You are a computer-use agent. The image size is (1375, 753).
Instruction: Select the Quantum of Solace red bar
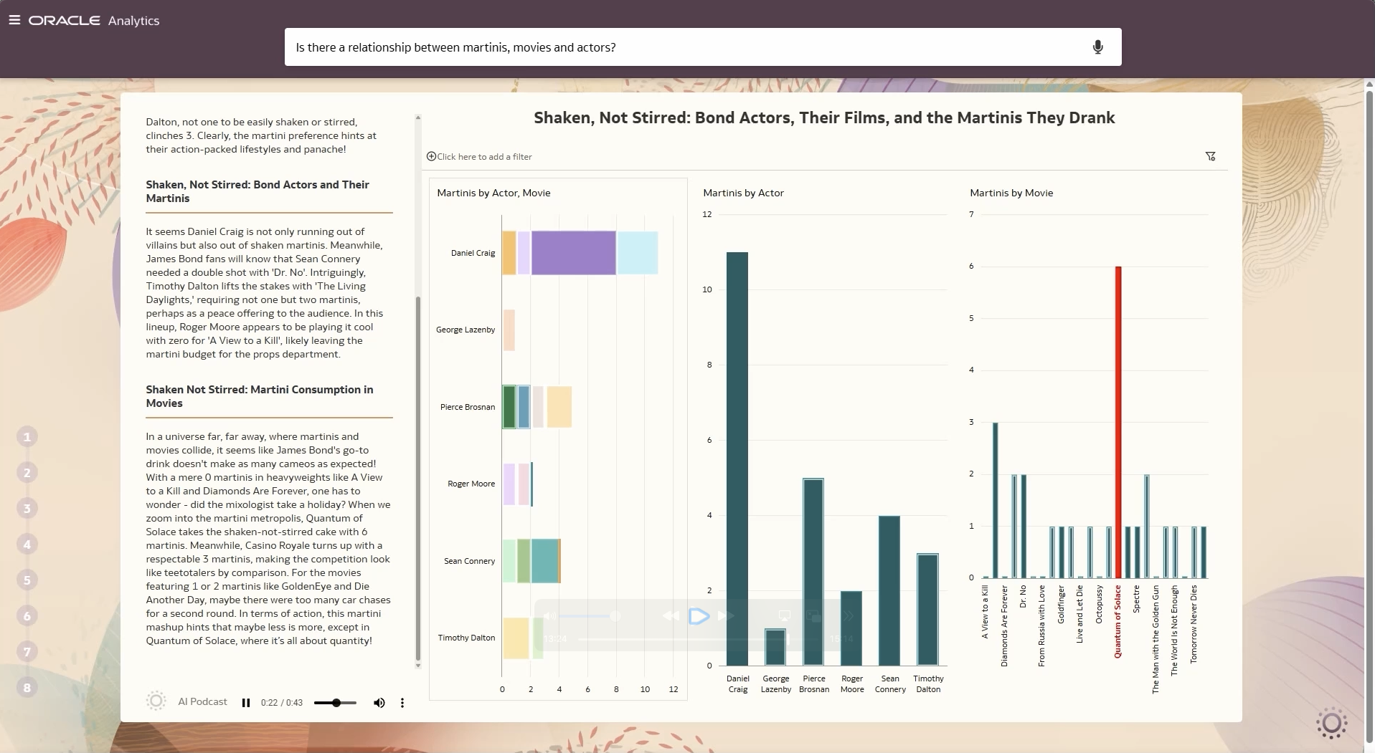[1118, 423]
